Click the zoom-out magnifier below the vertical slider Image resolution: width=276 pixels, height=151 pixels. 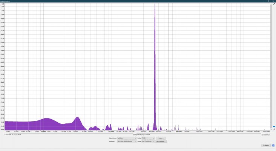(274, 129)
